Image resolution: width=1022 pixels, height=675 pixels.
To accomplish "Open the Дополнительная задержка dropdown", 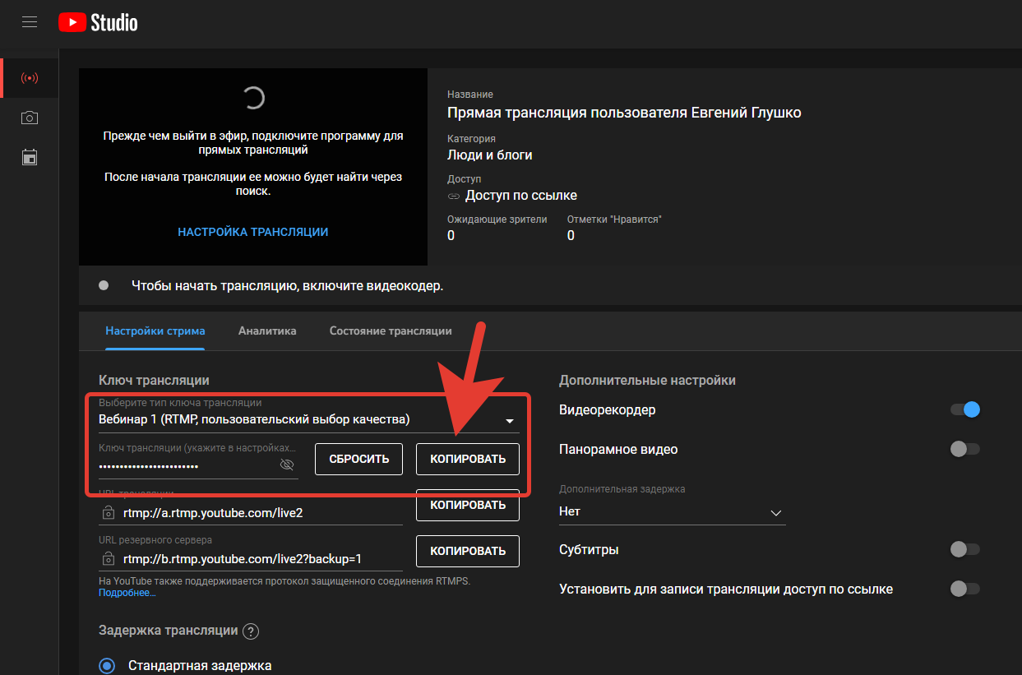I will (672, 511).
